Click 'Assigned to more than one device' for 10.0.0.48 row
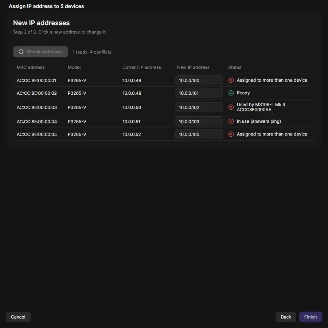Image resolution: width=328 pixels, height=328 pixels. coord(272,80)
